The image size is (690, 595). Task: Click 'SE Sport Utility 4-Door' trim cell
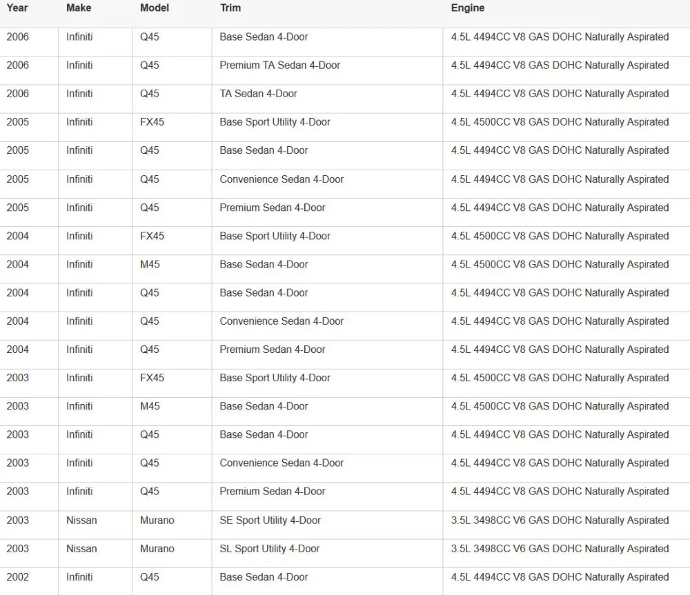coord(270,521)
